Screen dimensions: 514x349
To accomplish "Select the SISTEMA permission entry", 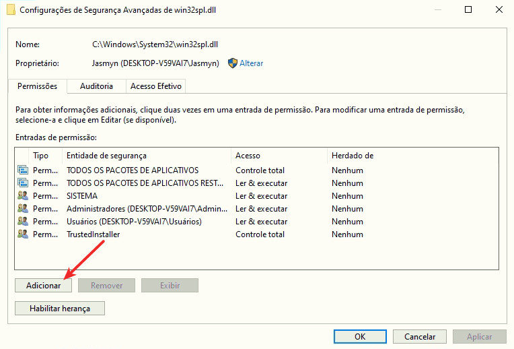I will click(257, 195).
